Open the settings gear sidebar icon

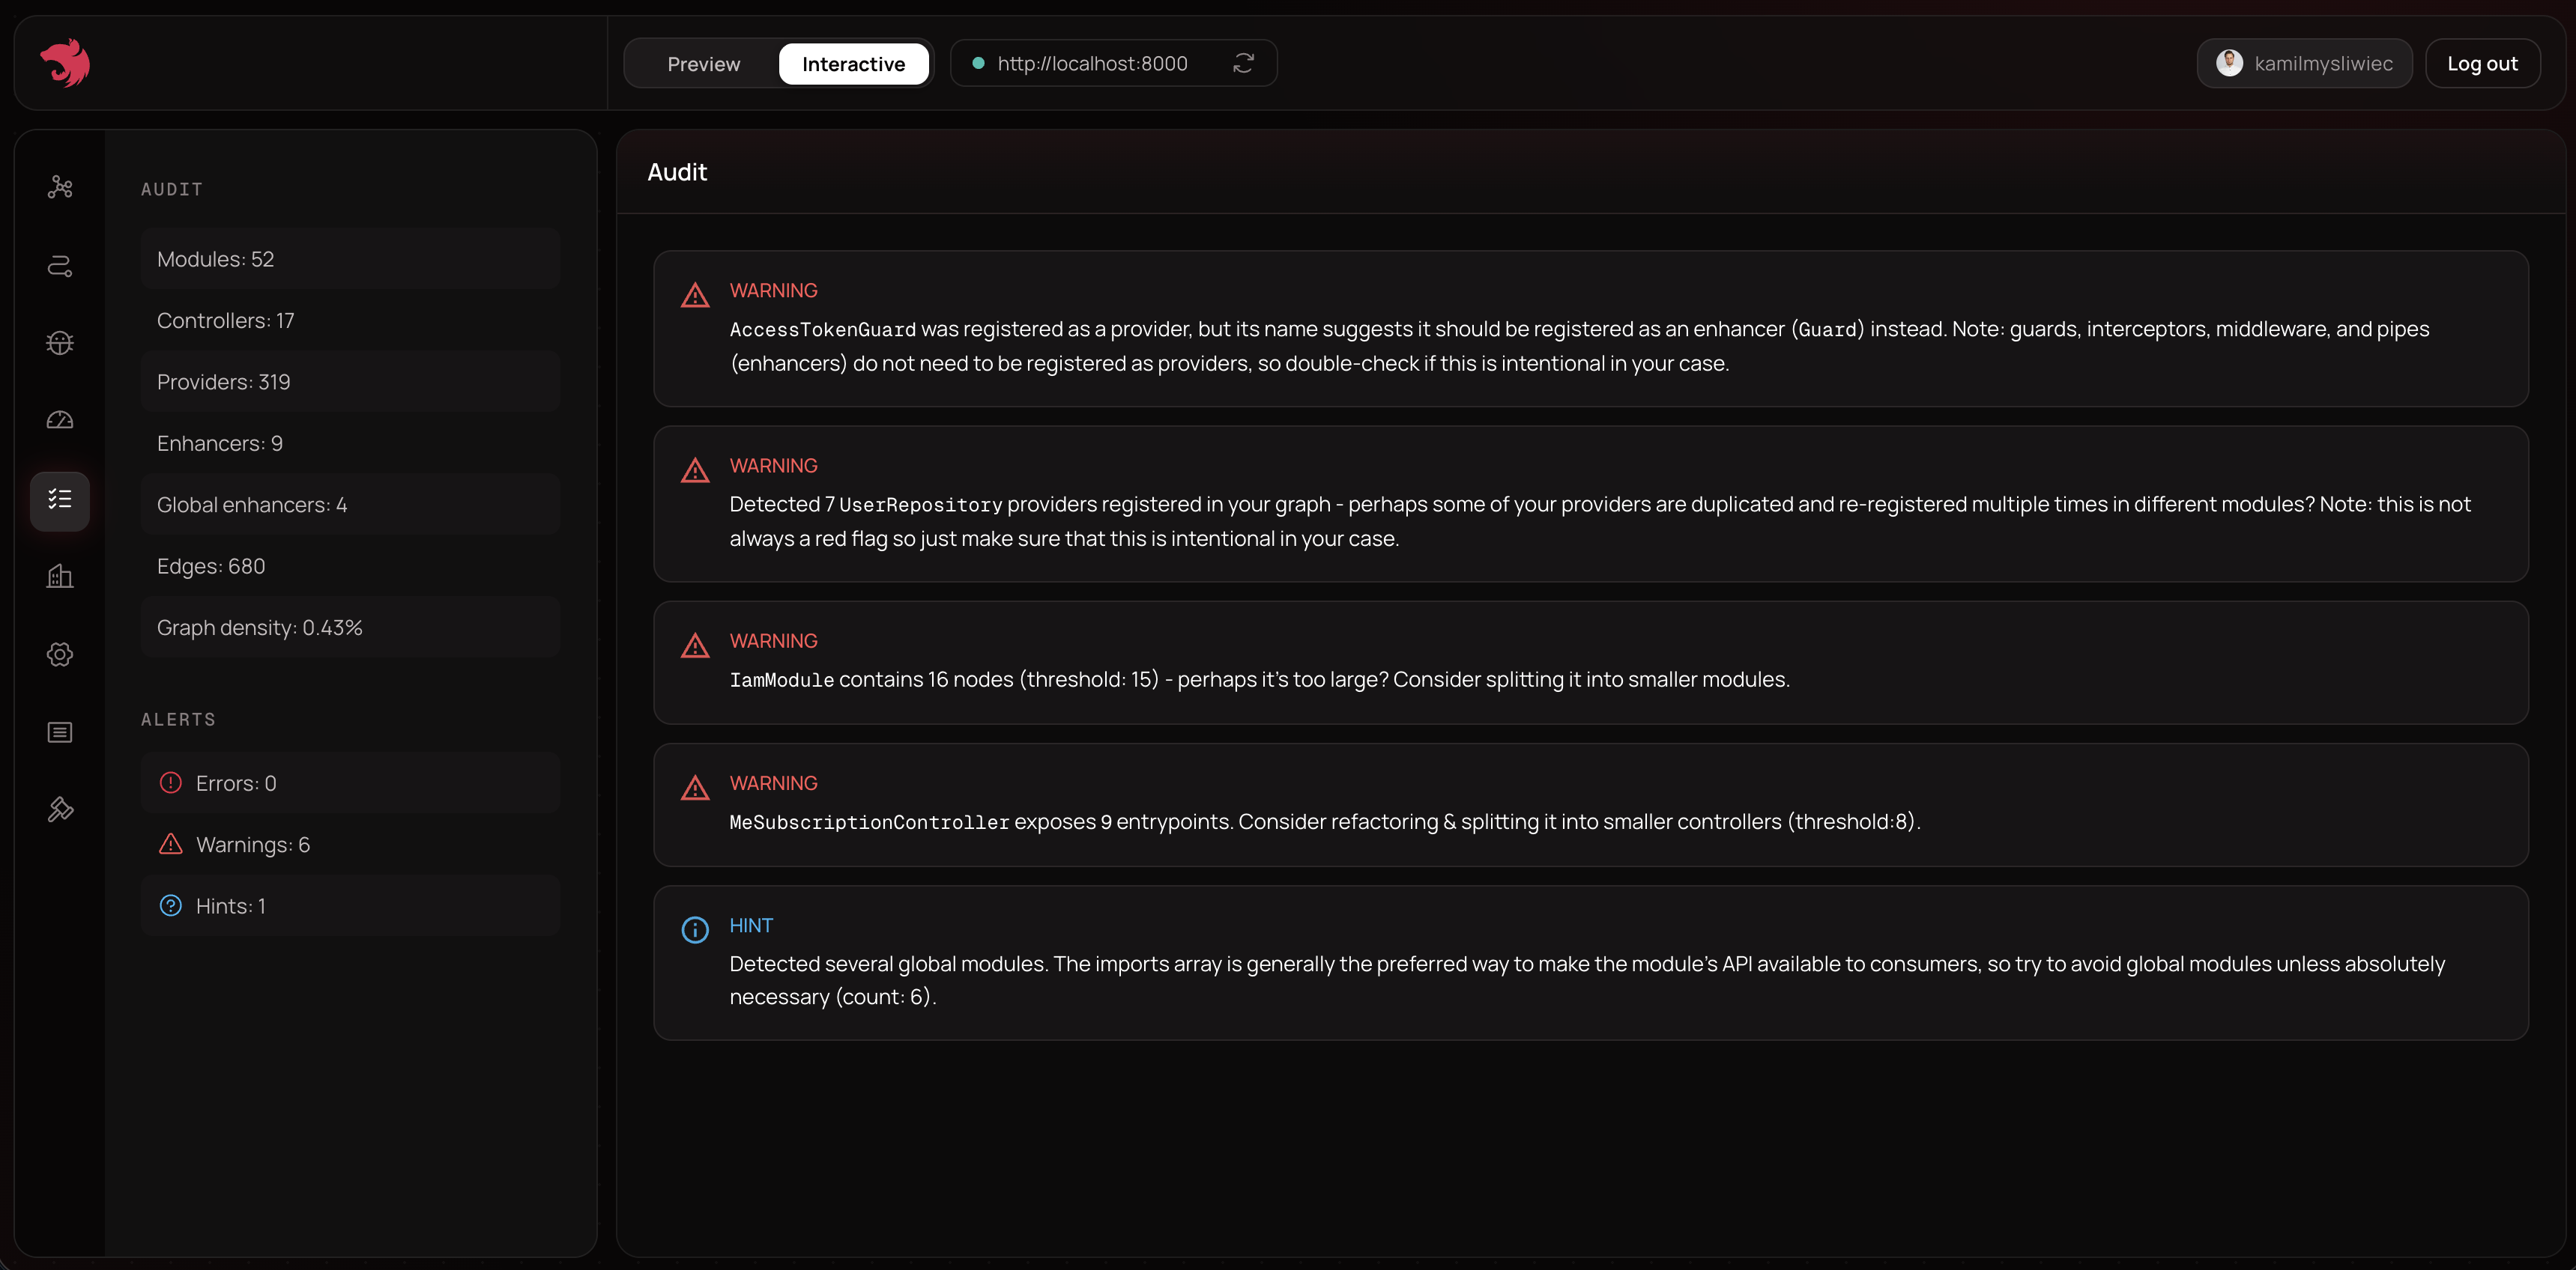coord(60,654)
